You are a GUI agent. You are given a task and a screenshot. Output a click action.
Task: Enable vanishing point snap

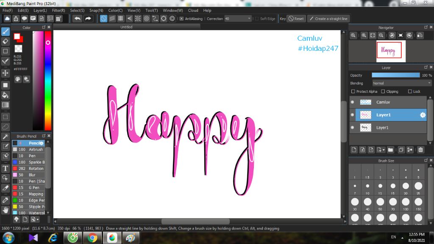pyautogui.click(x=129, y=19)
